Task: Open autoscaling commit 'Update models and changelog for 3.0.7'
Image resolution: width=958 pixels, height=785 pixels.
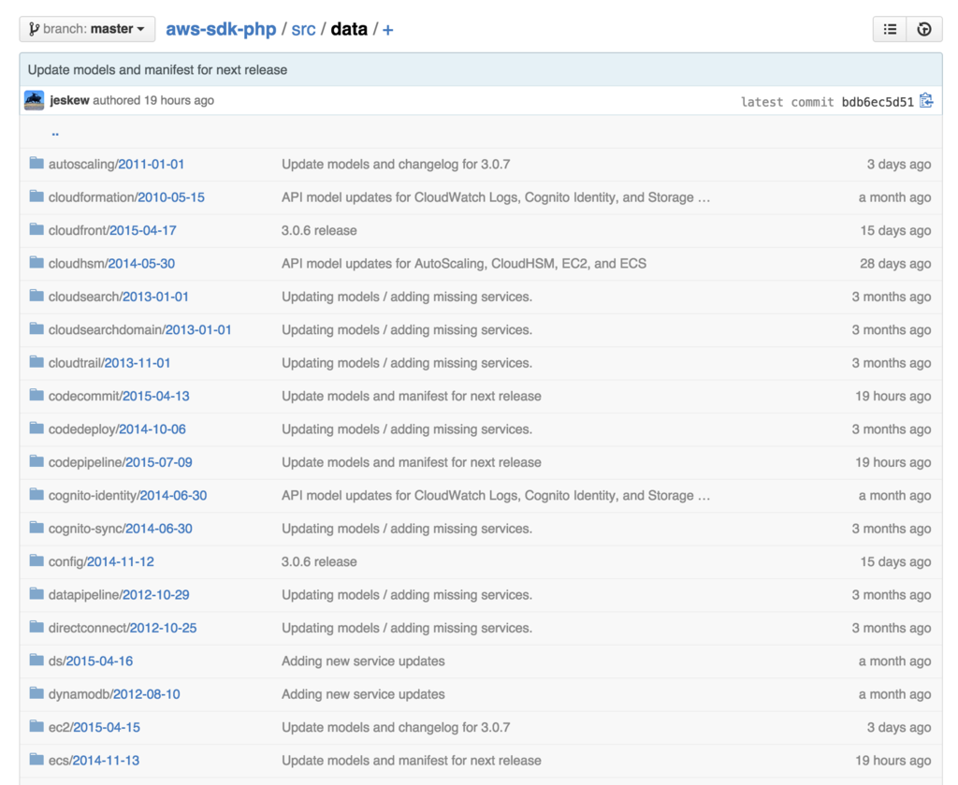Action: click(x=396, y=165)
